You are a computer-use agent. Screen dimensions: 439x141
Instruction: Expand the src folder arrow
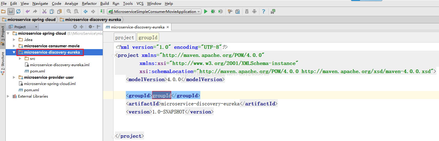tap(20, 58)
